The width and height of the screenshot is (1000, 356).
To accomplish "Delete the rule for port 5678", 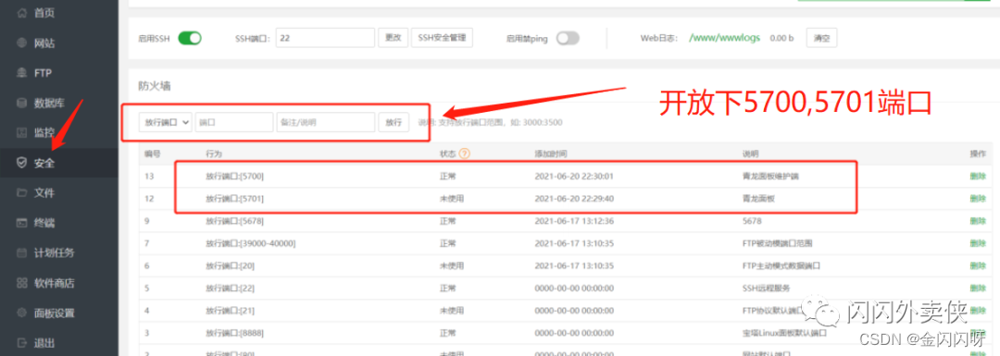I will tap(978, 220).
